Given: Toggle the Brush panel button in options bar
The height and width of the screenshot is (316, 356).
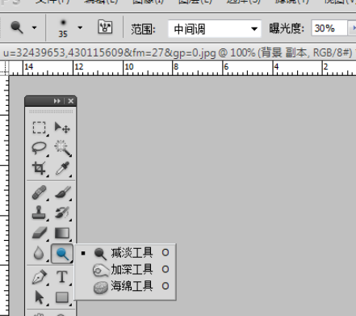Looking at the screenshot, I should [105, 27].
